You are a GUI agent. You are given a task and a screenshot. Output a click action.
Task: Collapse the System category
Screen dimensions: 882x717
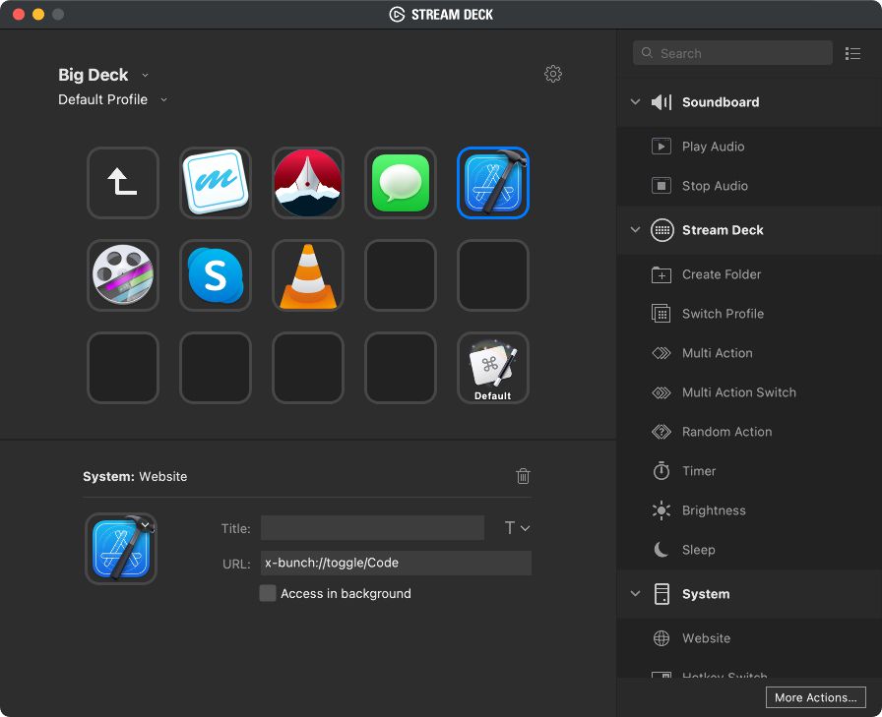coord(635,594)
